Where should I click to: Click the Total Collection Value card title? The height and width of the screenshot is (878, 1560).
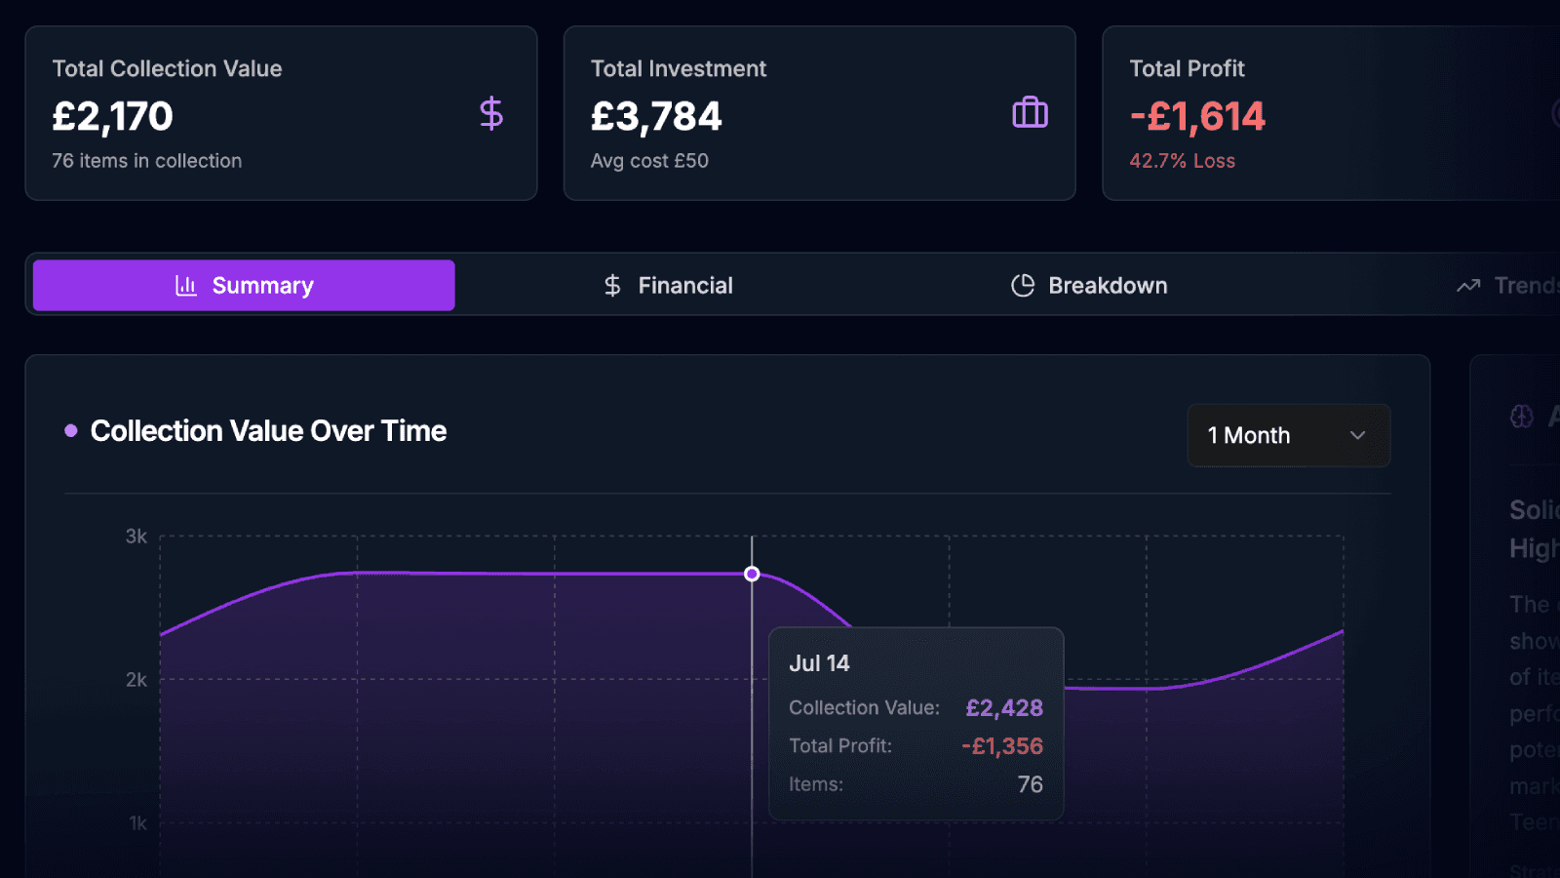tap(167, 68)
